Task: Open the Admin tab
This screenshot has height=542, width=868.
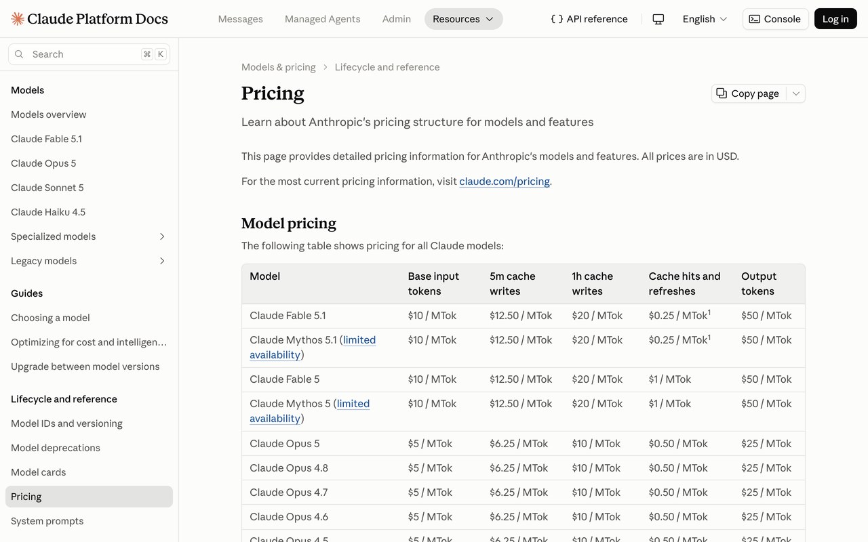Action: (x=397, y=19)
